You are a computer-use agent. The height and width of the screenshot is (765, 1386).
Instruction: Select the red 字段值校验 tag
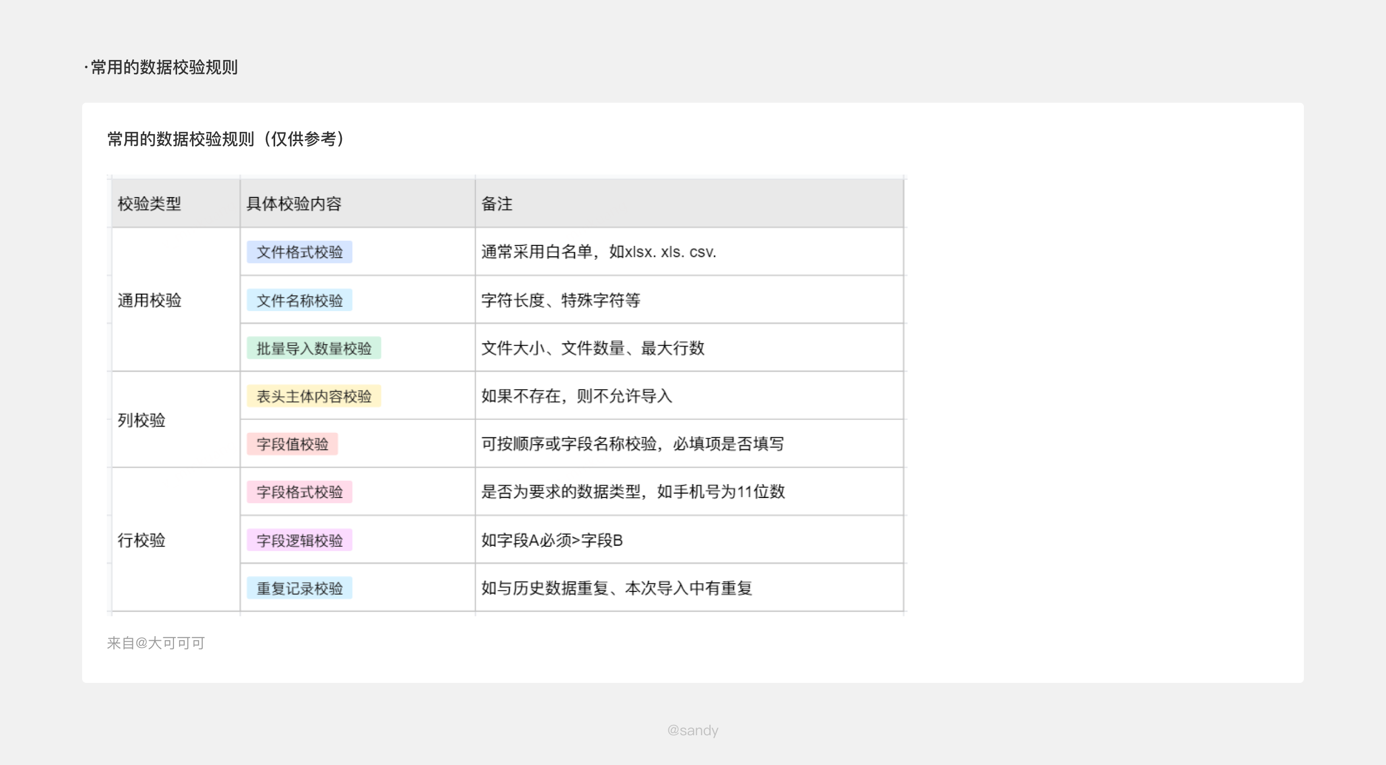pos(292,444)
